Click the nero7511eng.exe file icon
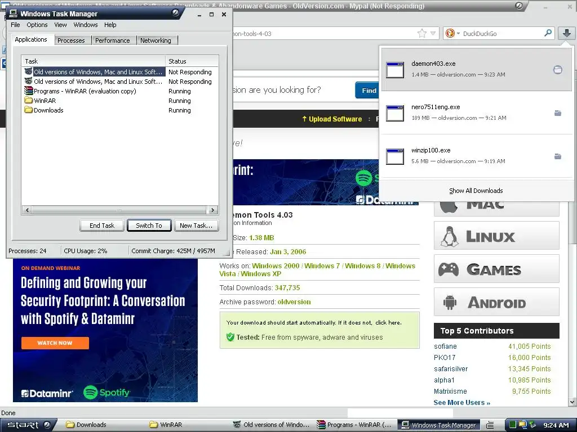This screenshot has width=577, height=432. pyautogui.click(x=395, y=113)
